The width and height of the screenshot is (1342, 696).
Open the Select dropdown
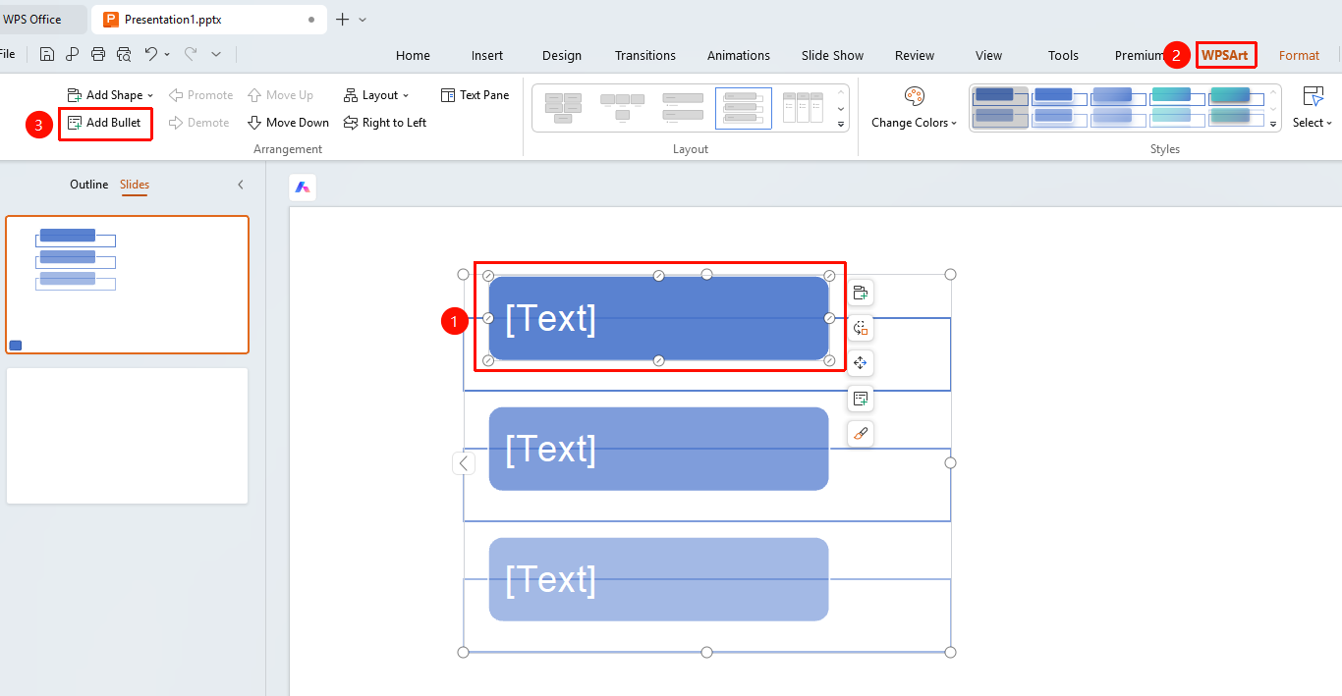(1313, 107)
